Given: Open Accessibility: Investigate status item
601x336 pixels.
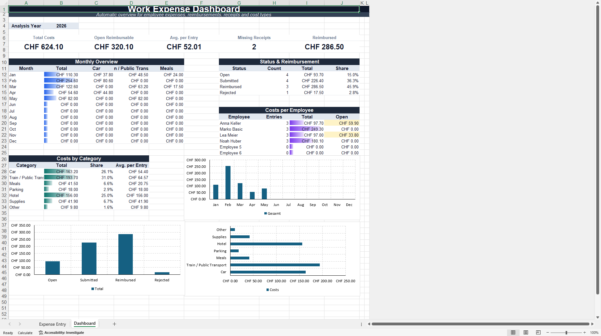Looking at the screenshot, I should coord(61,333).
